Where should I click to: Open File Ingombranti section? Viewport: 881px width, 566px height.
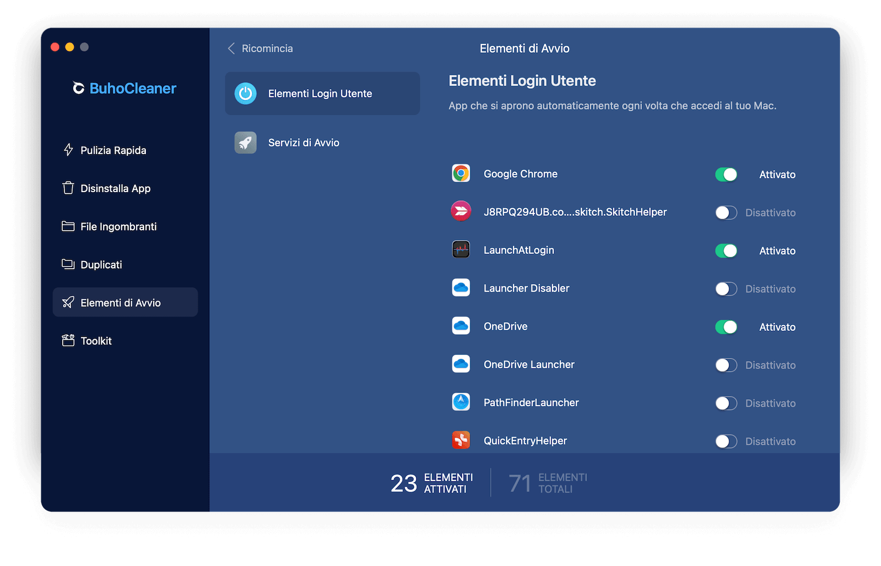[x=125, y=226]
